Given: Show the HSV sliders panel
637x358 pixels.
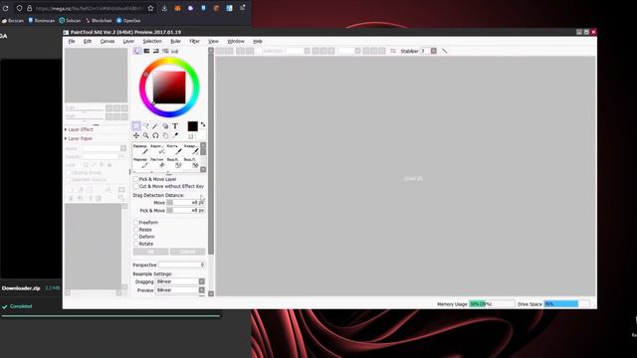Looking at the screenshot, I should [155, 51].
